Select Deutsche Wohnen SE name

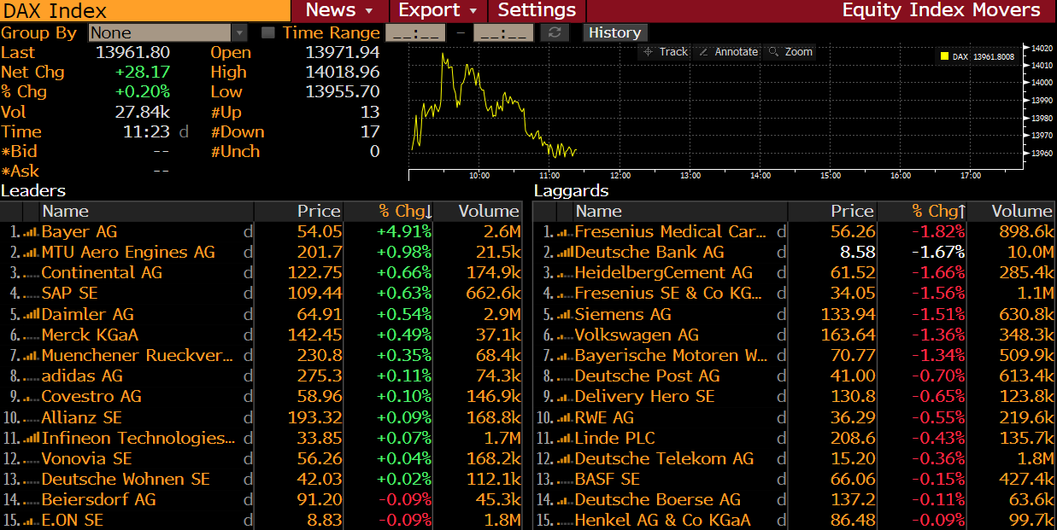pyautogui.click(x=126, y=480)
